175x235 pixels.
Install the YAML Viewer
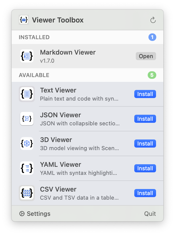click(x=145, y=168)
